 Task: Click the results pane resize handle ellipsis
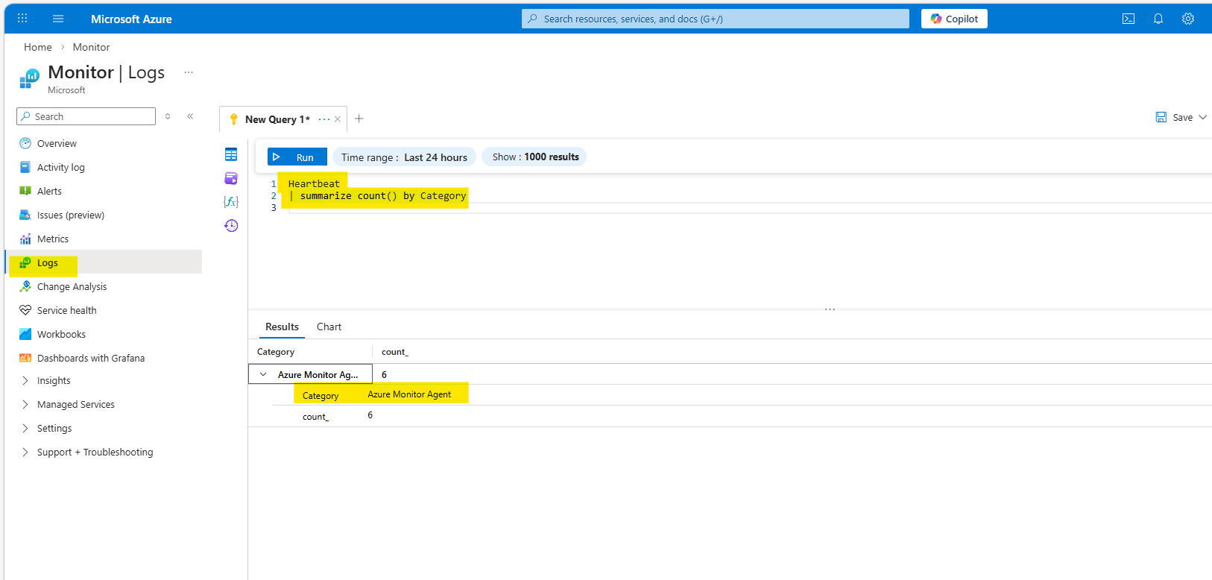830,309
